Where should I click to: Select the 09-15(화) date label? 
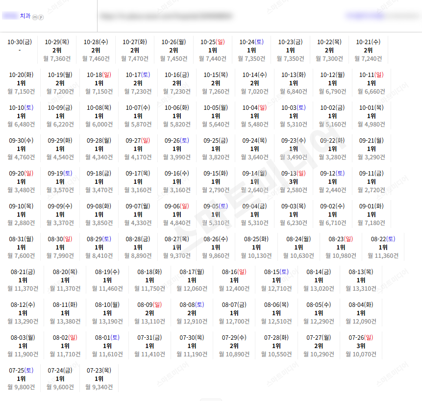(x=216, y=174)
